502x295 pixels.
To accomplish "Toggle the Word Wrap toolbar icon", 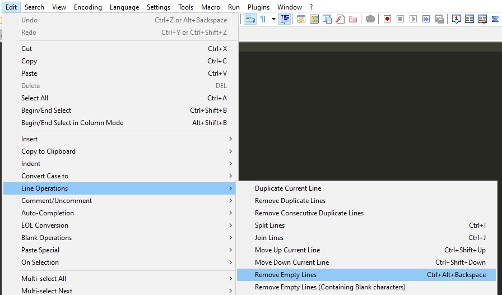I will pyautogui.click(x=250, y=19).
